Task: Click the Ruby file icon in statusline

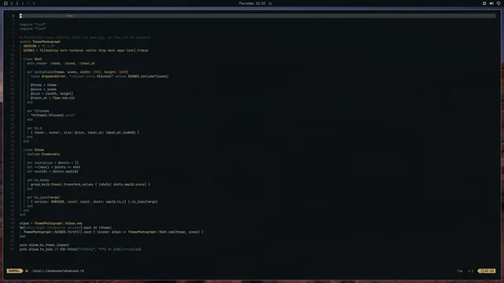Action: click(x=27, y=270)
